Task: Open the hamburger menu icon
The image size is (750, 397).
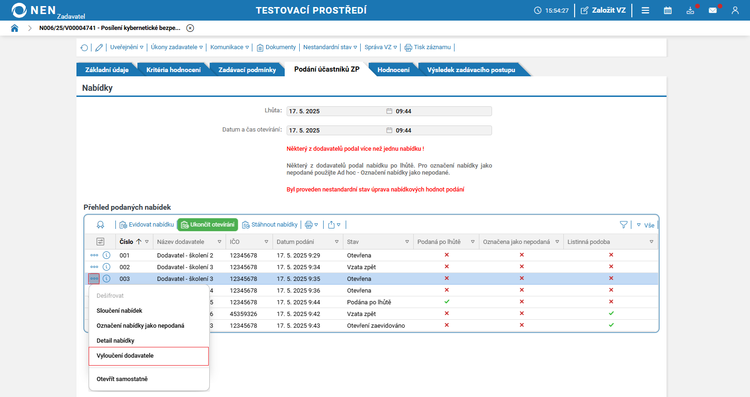Action: click(x=645, y=10)
